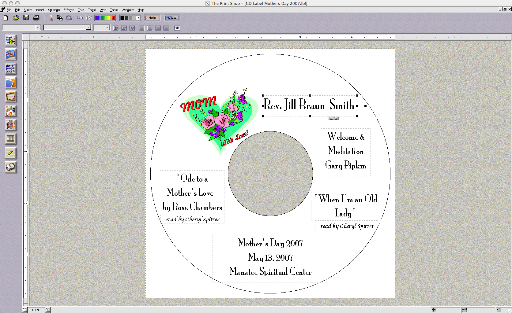This screenshot has width=512, height=313.
Task: Click the Undo arrow icon
Action: 80,18
